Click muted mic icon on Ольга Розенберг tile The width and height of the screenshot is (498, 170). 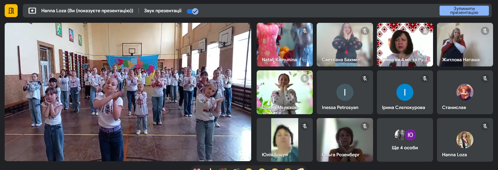click(x=365, y=126)
